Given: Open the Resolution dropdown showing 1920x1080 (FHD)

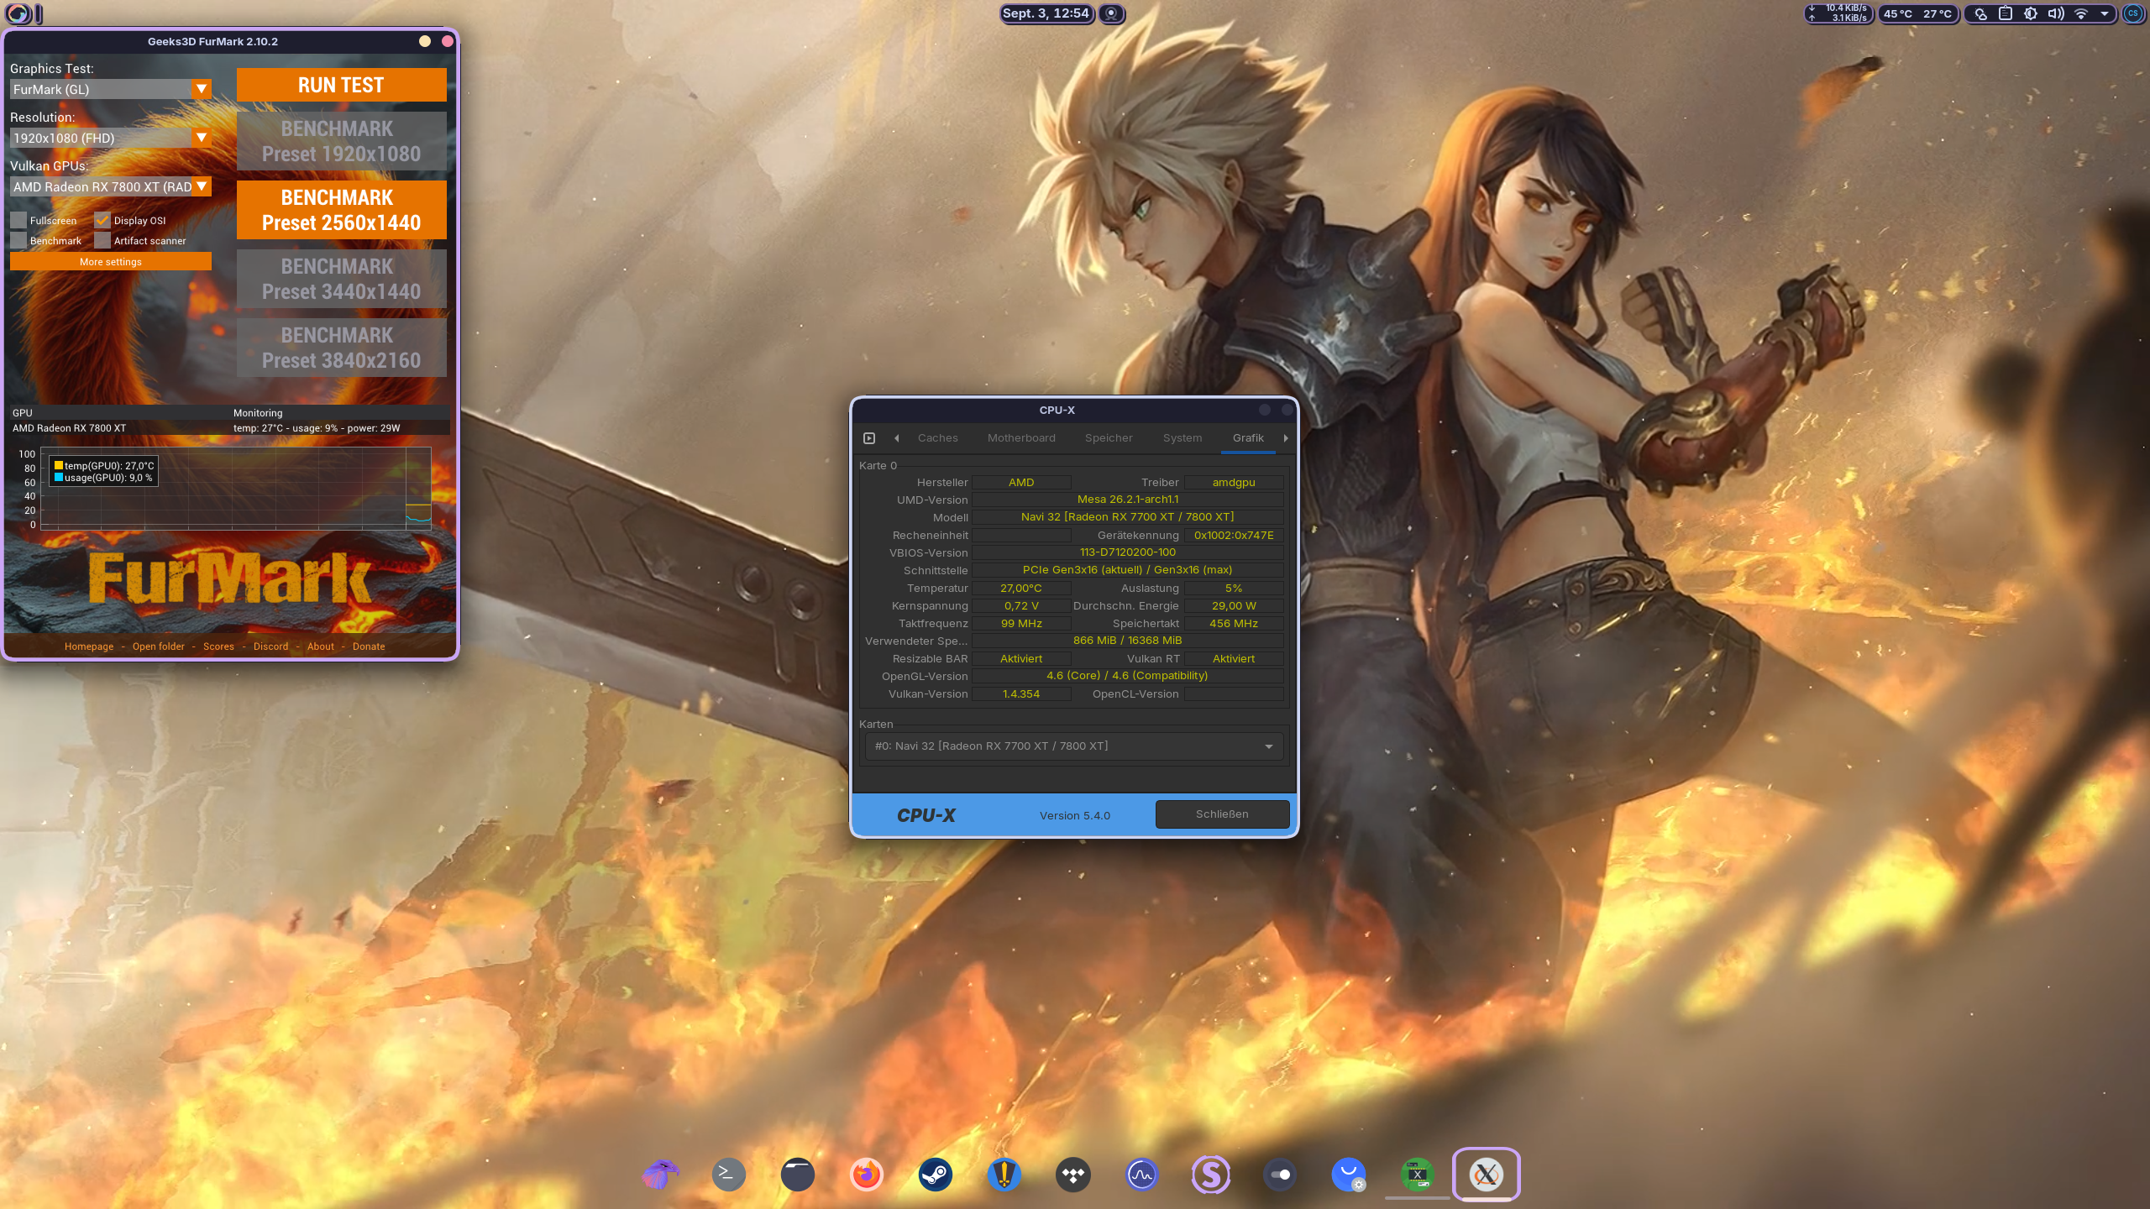Looking at the screenshot, I should tap(111, 139).
